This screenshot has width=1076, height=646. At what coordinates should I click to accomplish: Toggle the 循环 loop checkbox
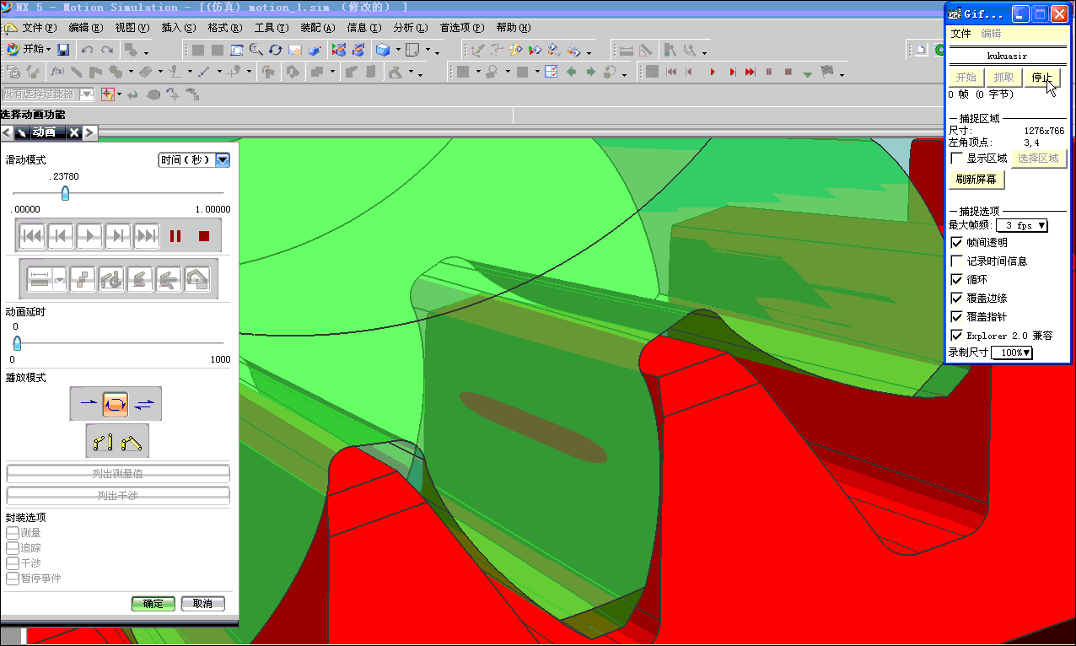[x=956, y=279]
